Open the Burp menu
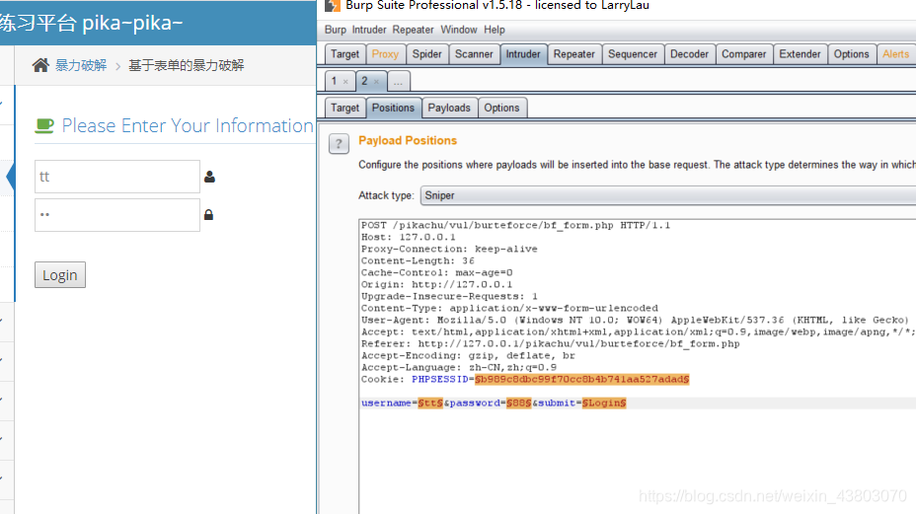The height and width of the screenshot is (514, 916). pos(336,30)
